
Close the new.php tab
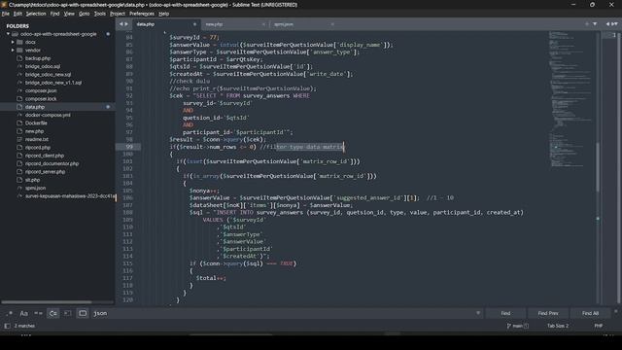(263, 24)
